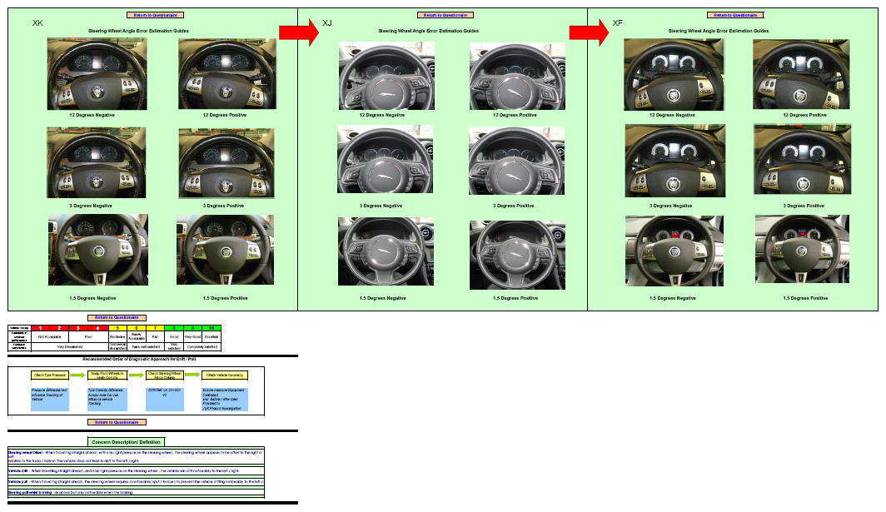886x512 pixels.
Task: Select XF 3 Degrees Positive steering photo
Action: click(x=802, y=160)
